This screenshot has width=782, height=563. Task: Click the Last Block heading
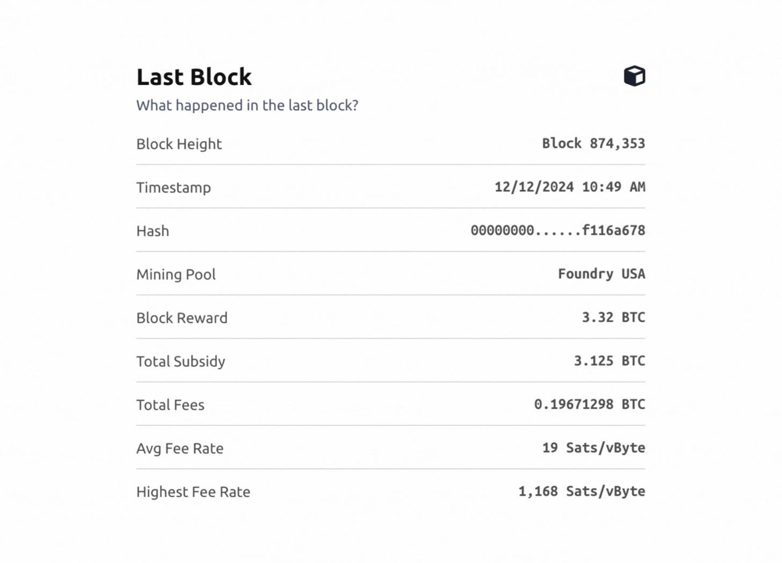(x=194, y=77)
